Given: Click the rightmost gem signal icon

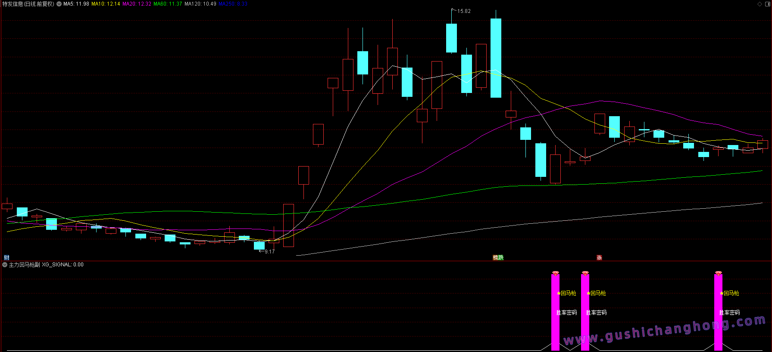Looking at the screenshot, I should (718, 273).
